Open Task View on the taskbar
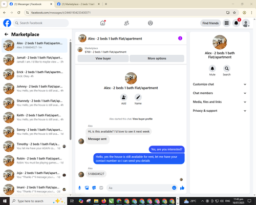 click(x=72, y=201)
